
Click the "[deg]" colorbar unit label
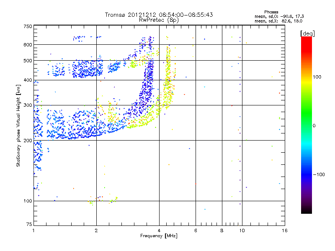coord(307,33)
